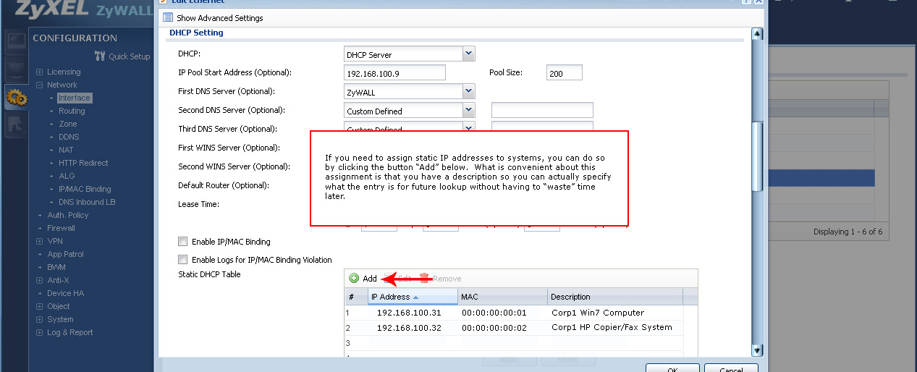Click the Quick Setup link
The width and height of the screenshot is (917, 372).
click(129, 56)
